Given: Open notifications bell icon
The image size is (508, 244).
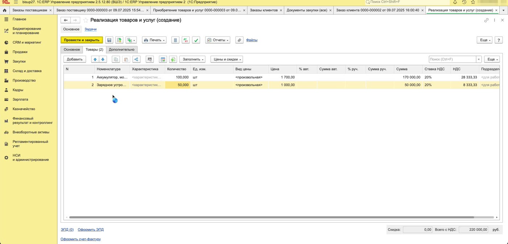Looking at the screenshot, I should (x=455, y=2).
